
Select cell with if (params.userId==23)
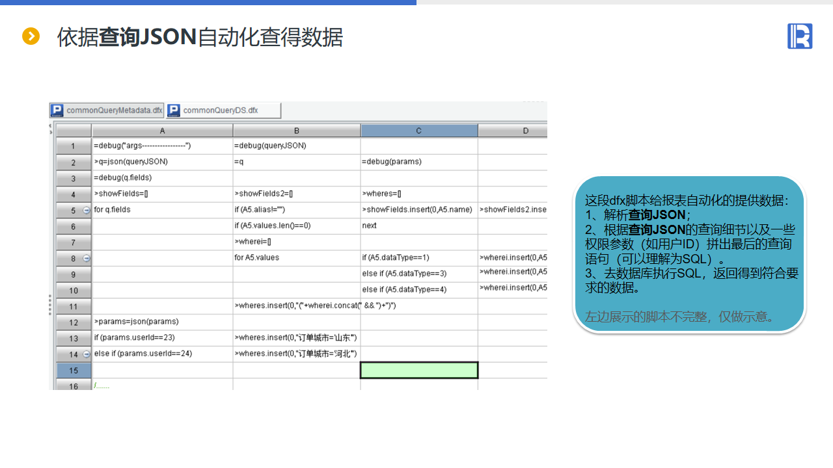[162, 338]
